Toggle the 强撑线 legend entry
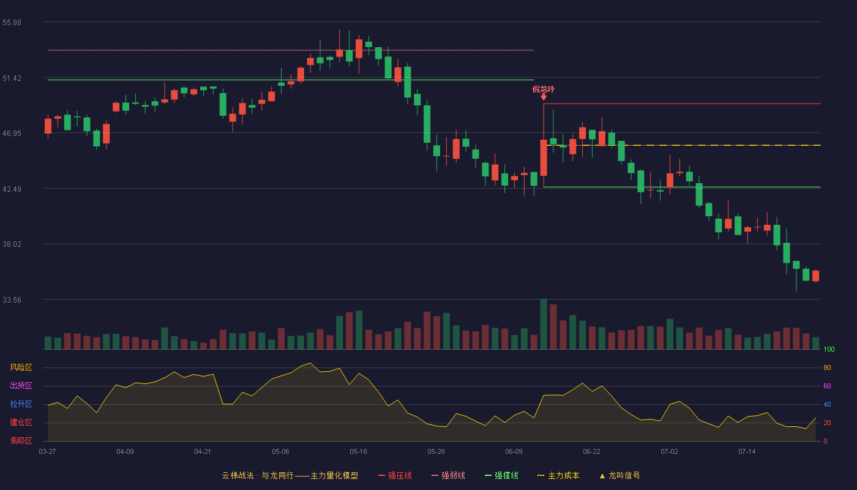The height and width of the screenshot is (490, 857). pyautogui.click(x=501, y=475)
